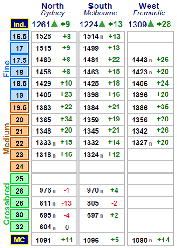The height and width of the screenshot is (248, 177).
Task: Select the West column heading
Action: tap(149, 6)
